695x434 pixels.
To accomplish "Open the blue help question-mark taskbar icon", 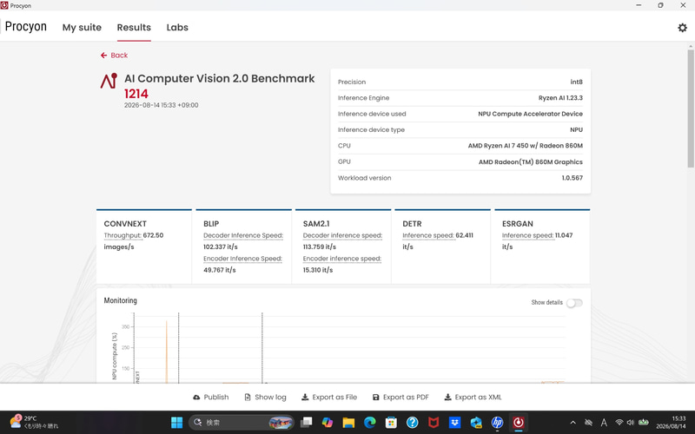I will [x=412, y=423].
